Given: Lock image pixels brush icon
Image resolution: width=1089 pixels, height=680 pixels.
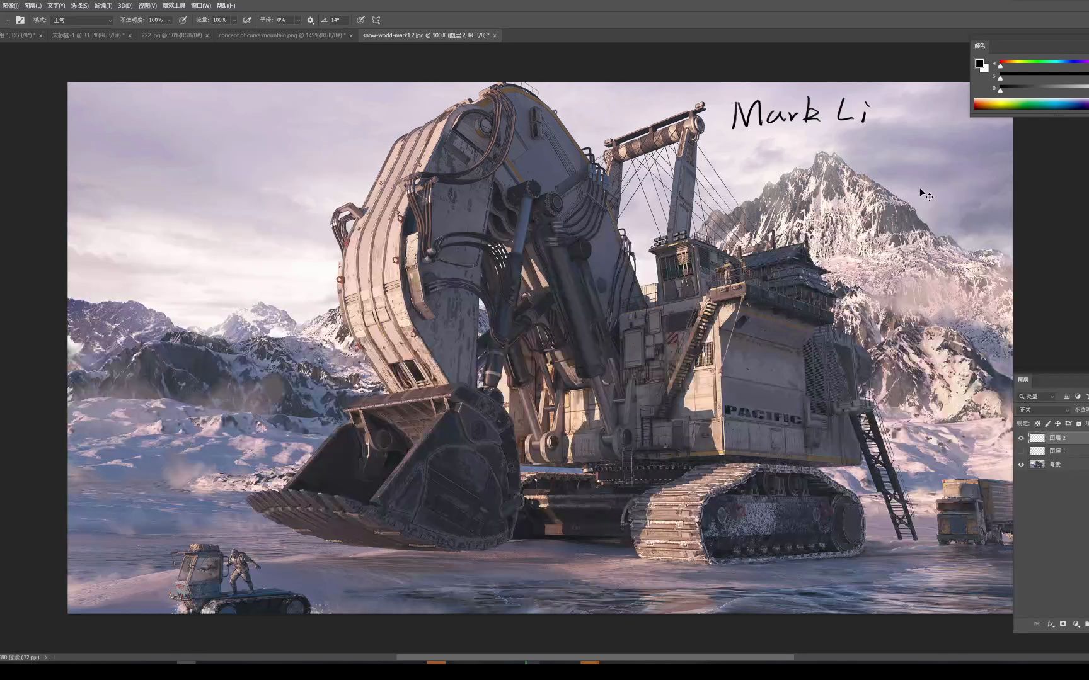Looking at the screenshot, I should click(x=1048, y=424).
